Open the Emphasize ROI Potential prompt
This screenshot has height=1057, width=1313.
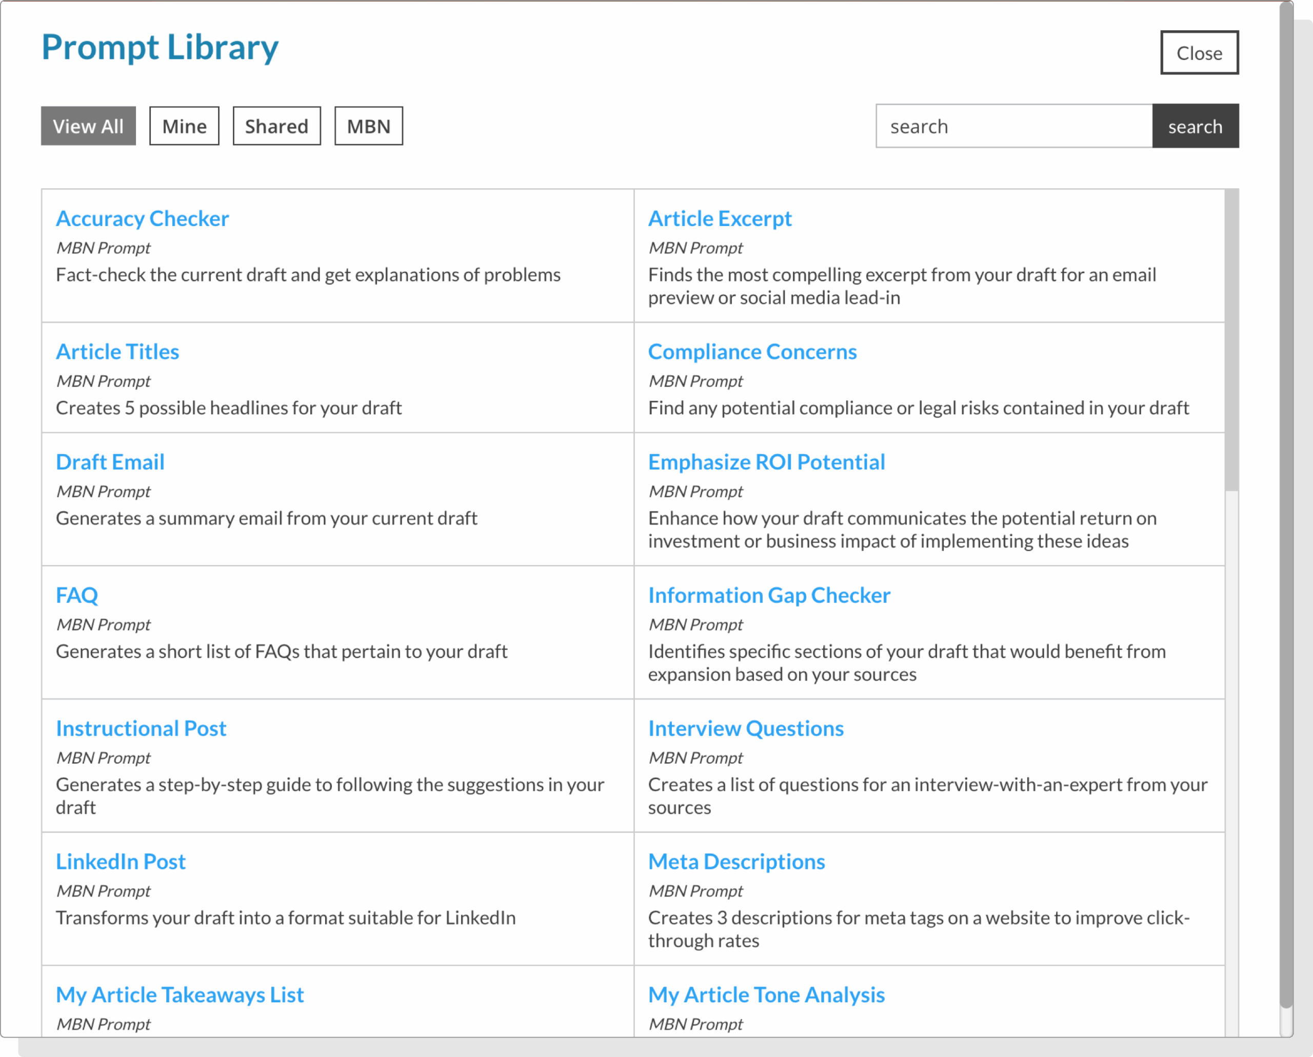(x=766, y=462)
